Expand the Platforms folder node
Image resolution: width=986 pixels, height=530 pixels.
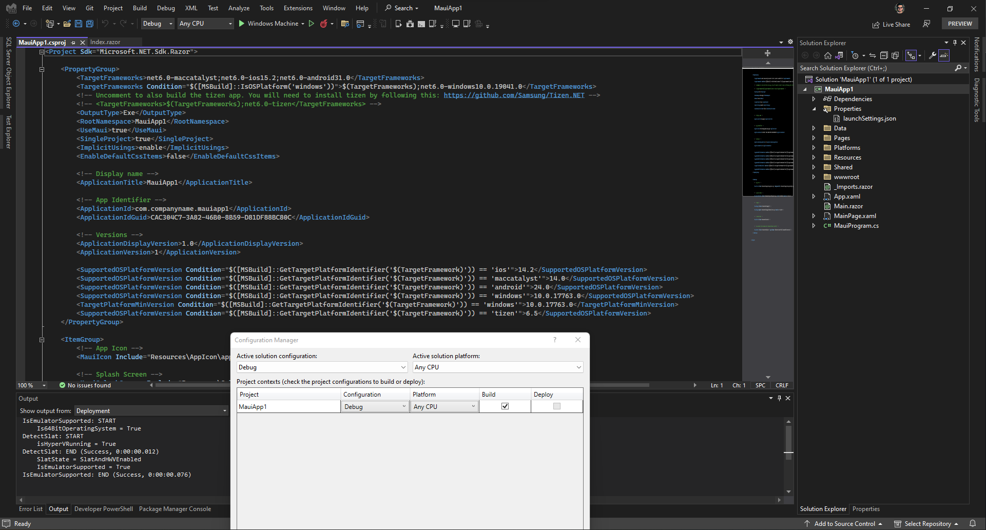(814, 148)
